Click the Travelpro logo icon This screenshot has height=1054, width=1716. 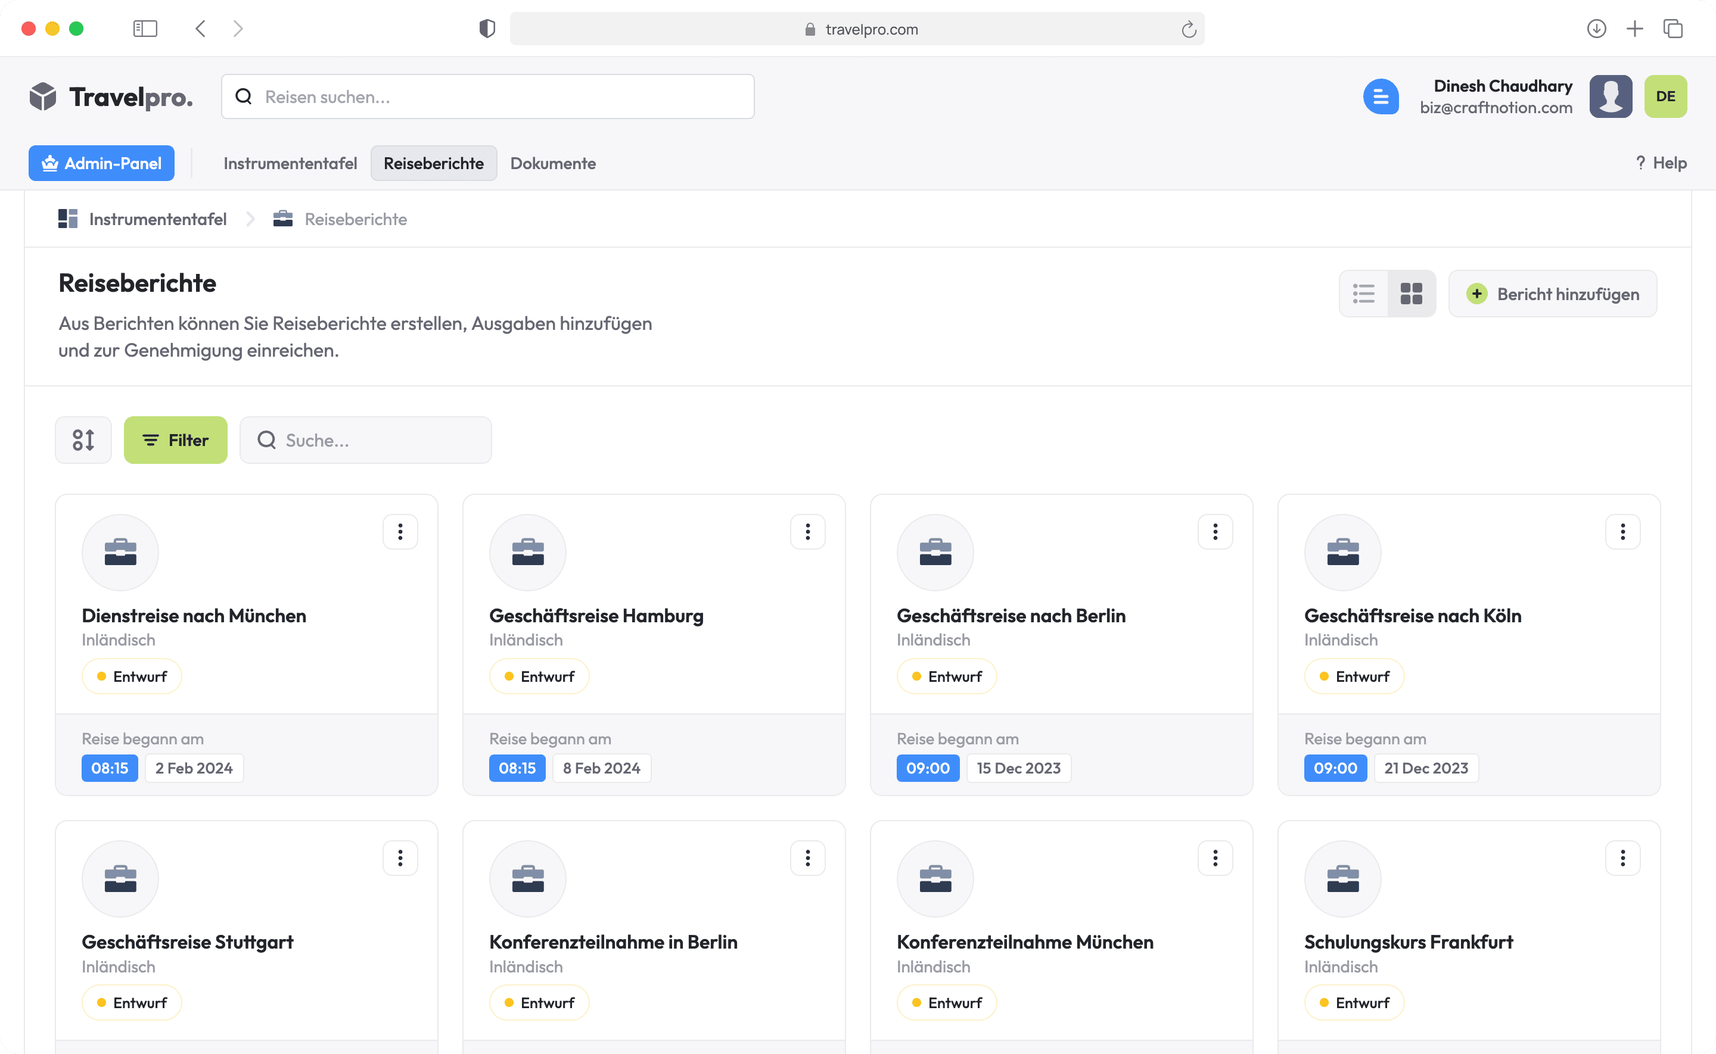coord(43,96)
